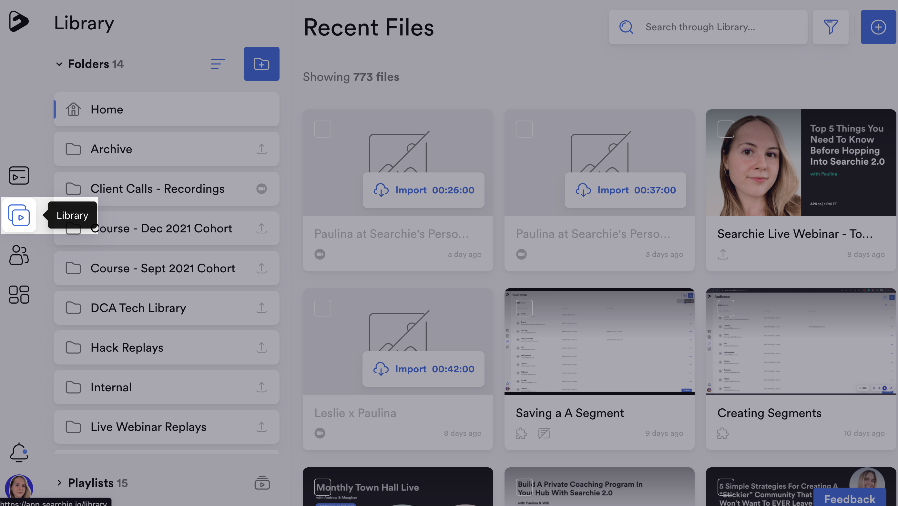The width and height of the screenshot is (898, 506).
Task: Select checkbox on the a day ago Paulina file
Action: pos(322,129)
